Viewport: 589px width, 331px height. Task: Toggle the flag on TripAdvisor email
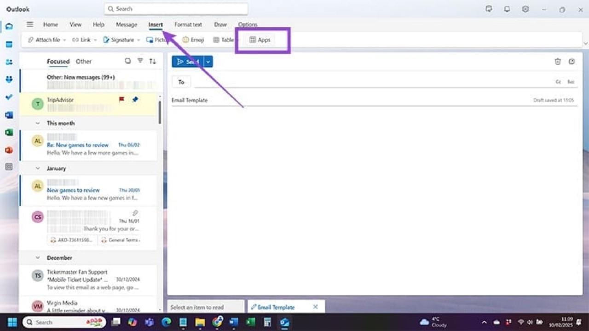[x=121, y=99]
